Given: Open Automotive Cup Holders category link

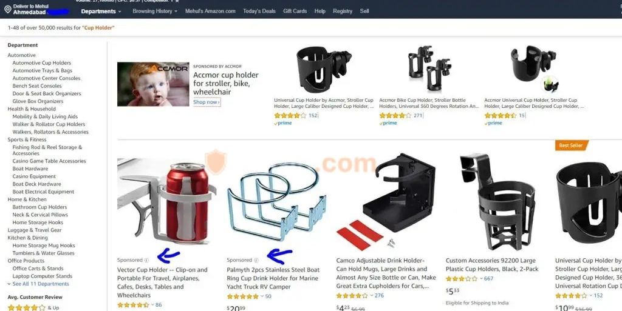Looking at the screenshot, I should click(x=42, y=63).
